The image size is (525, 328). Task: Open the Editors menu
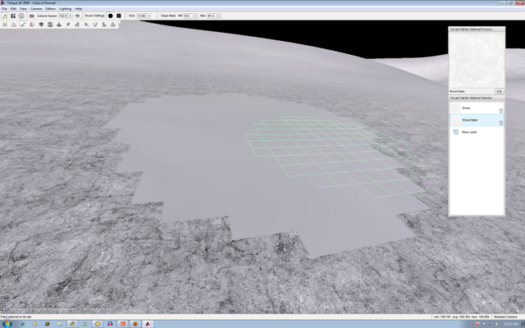click(x=51, y=8)
